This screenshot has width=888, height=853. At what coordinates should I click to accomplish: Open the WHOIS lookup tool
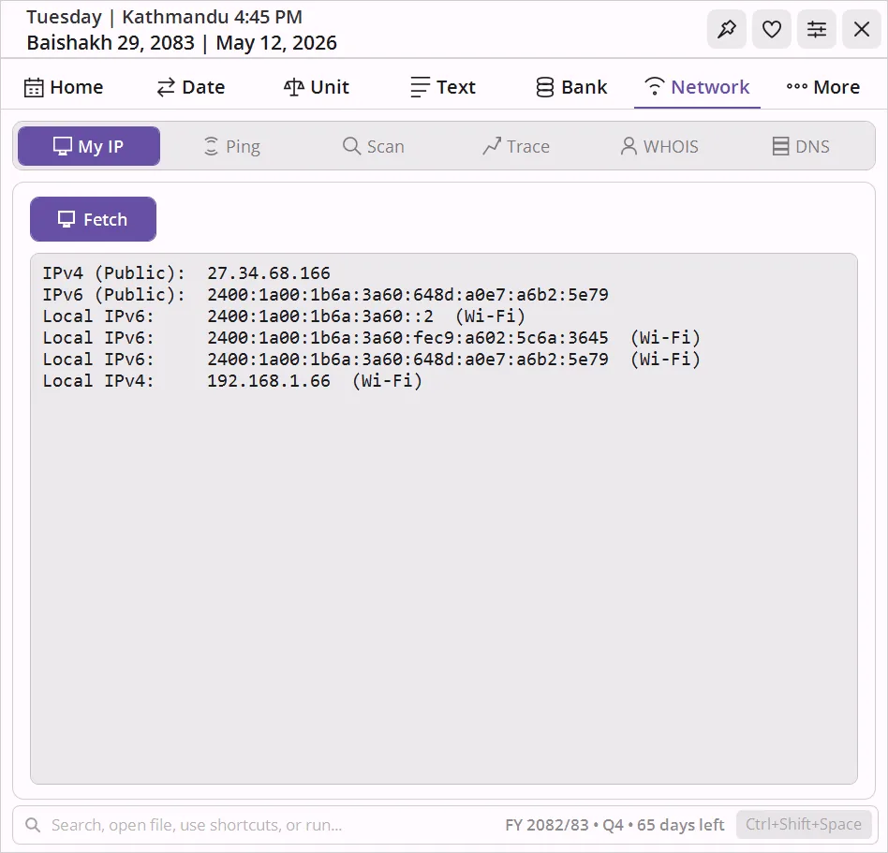[x=659, y=146]
